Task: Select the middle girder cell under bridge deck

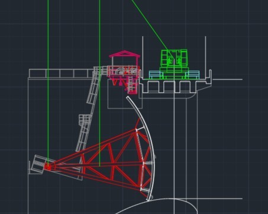Action: click(x=169, y=87)
